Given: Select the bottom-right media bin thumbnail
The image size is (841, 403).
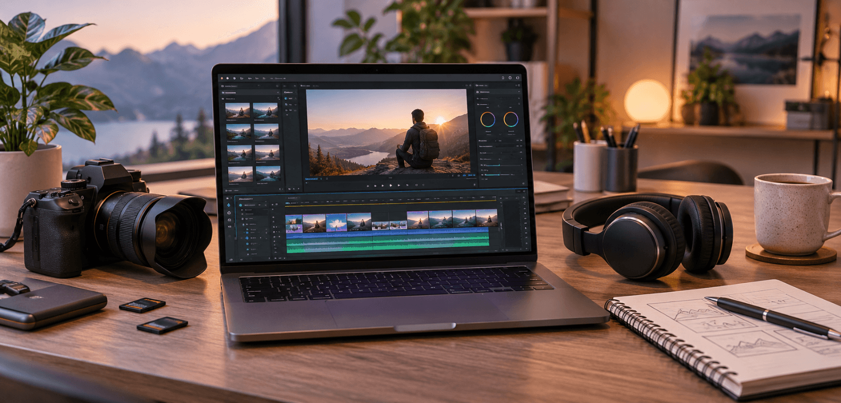Looking at the screenshot, I should point(269,174).
